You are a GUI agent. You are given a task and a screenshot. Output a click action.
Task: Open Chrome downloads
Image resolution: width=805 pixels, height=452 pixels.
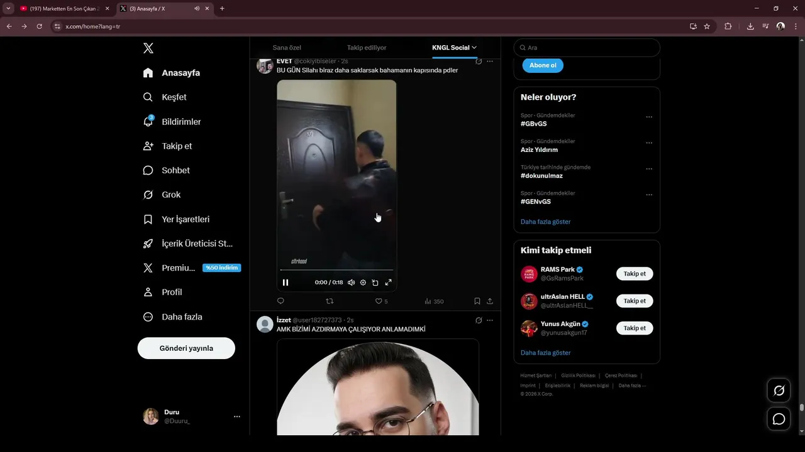pos(750,26)
